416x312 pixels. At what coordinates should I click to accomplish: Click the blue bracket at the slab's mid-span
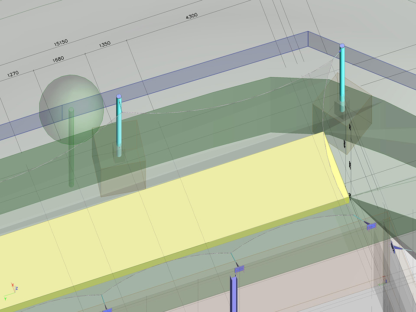[240, 269]
